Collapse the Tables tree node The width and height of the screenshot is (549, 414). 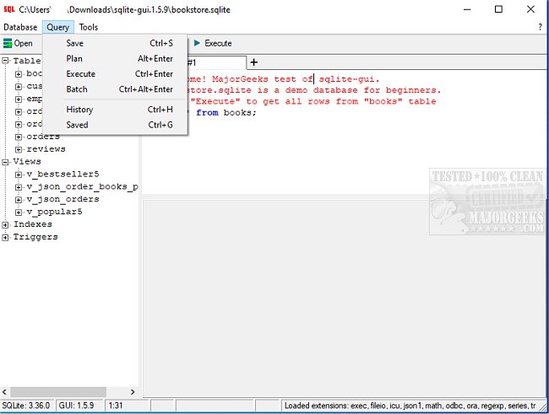coord(5,61)
